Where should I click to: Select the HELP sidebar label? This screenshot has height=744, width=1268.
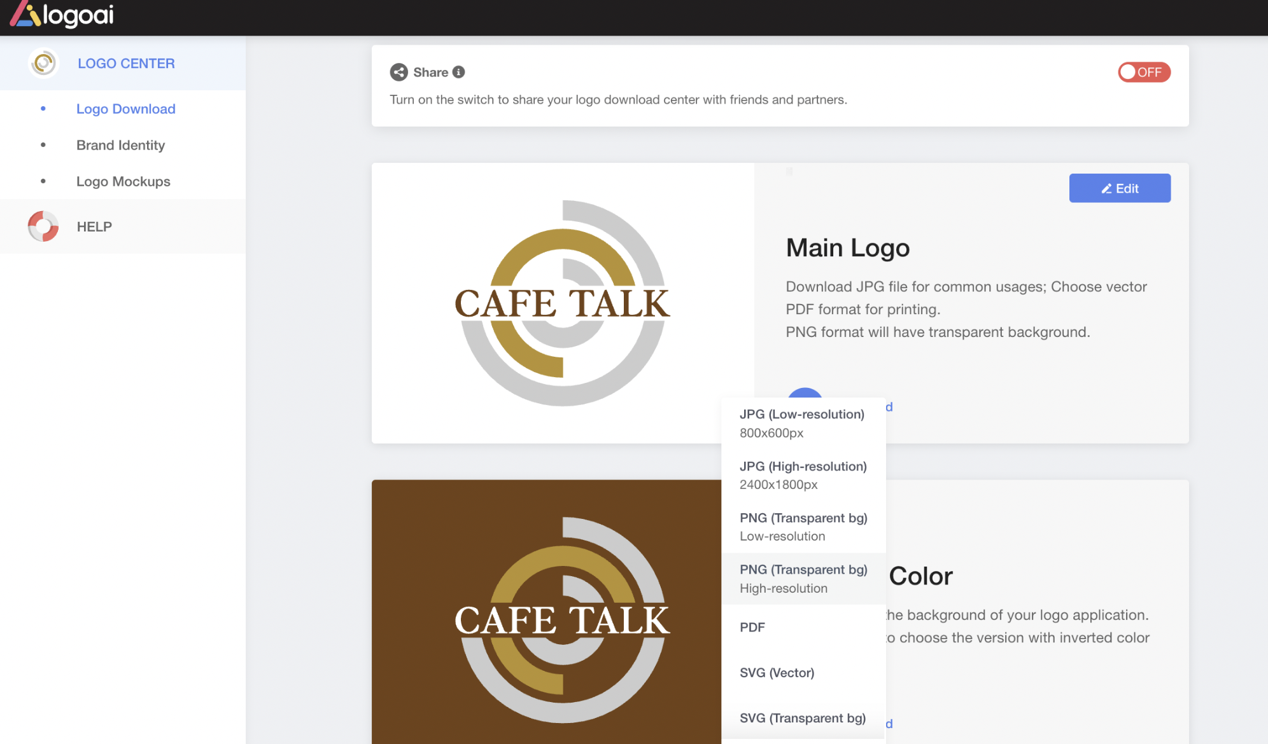[94, 226]
